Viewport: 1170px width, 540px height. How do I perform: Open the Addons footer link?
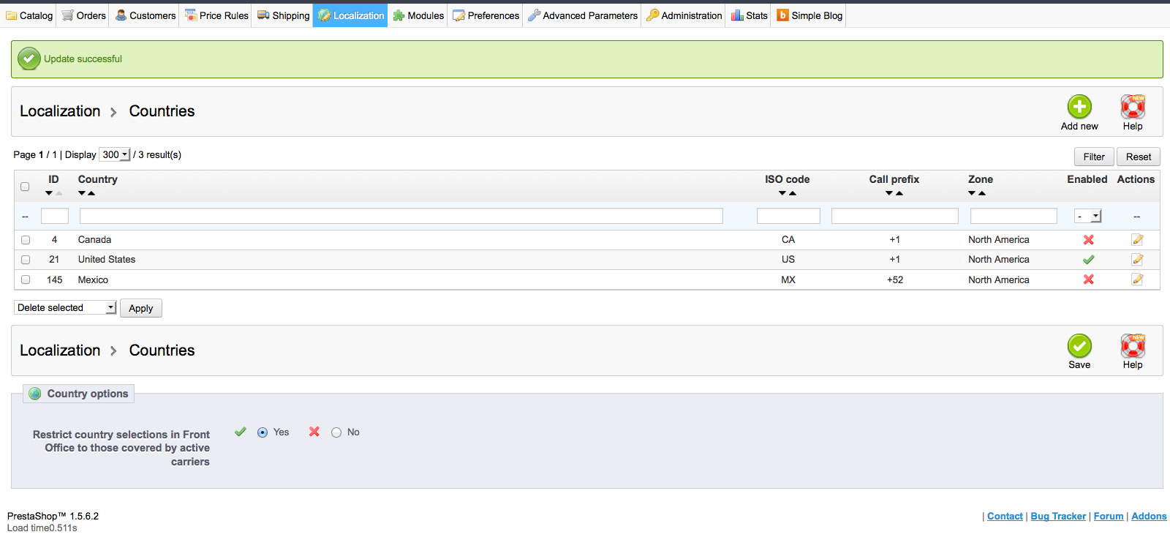pos(1149,516)
